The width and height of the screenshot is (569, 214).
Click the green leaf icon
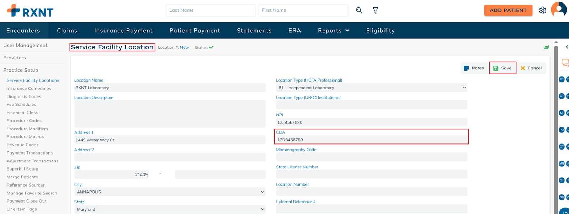[x=546, y=47]
